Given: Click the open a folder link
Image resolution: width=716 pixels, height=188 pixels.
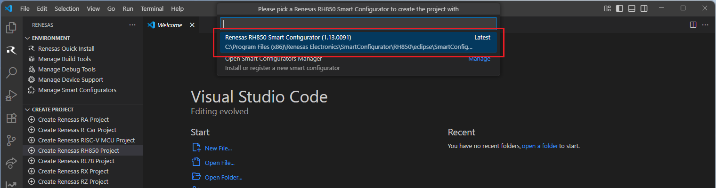Looking at the screenshot, I should pyautogui.click(x=540, y=146).
